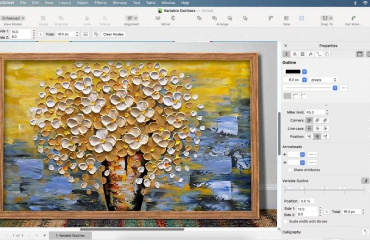This screenshot has width=370, height=244.
Task: Open the Object menu
Action: pyautogui.click(x=83, y=3)
